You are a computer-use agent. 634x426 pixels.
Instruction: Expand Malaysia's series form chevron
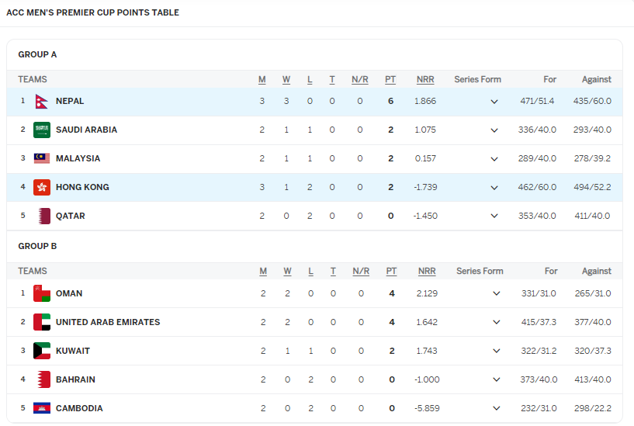(494, 159)
